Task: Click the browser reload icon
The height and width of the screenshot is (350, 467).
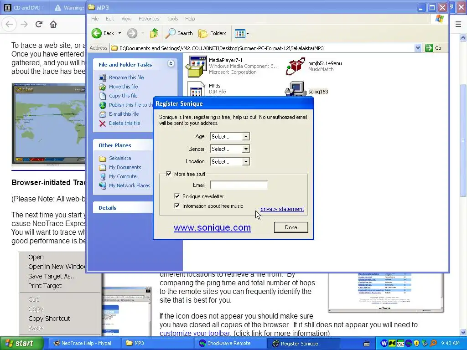Action: click(39, 24)
